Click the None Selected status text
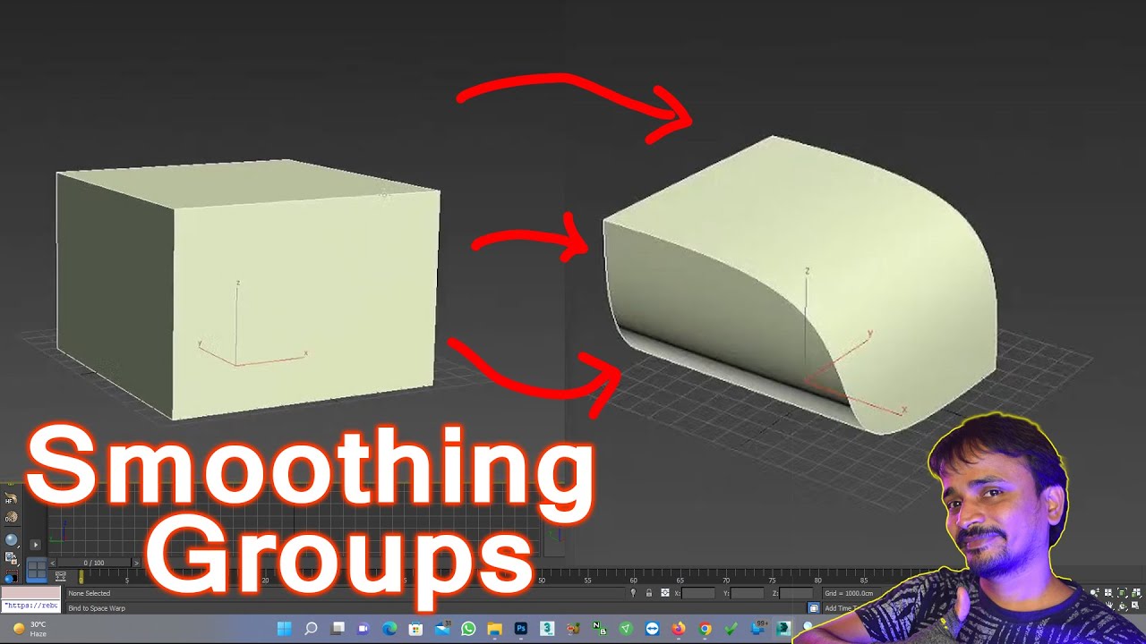The image size is (1146, 644). 90,593
